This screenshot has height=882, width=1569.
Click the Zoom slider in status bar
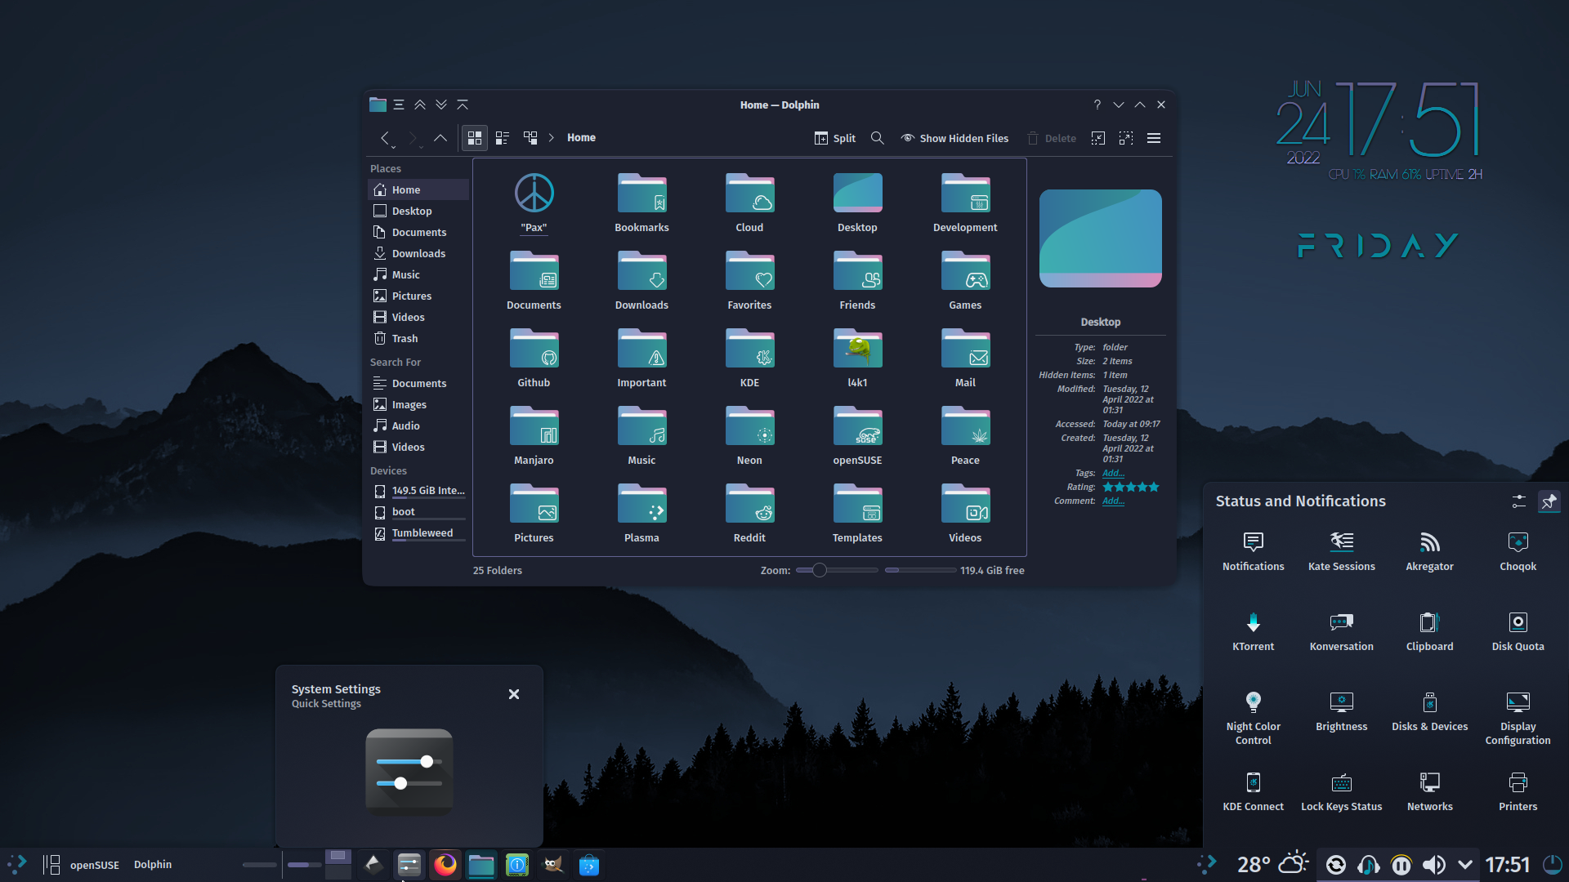click(x=837, y=570)
